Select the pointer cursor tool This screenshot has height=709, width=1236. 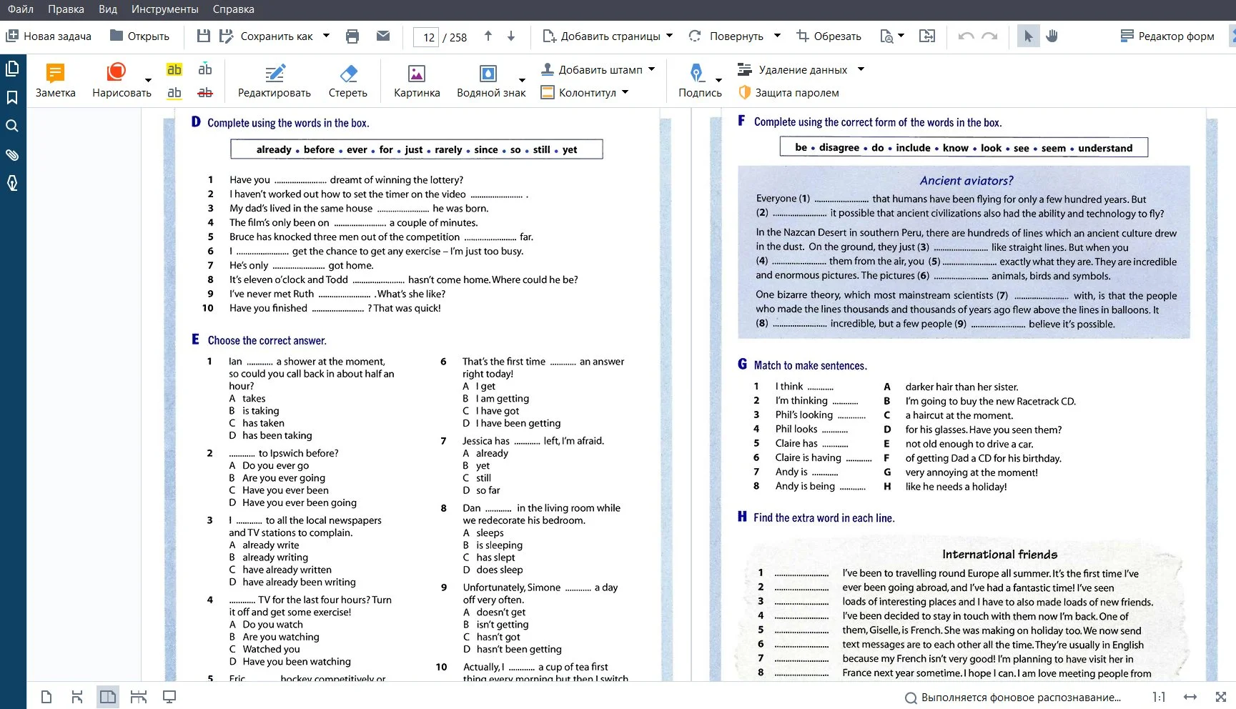[1029, 36]
